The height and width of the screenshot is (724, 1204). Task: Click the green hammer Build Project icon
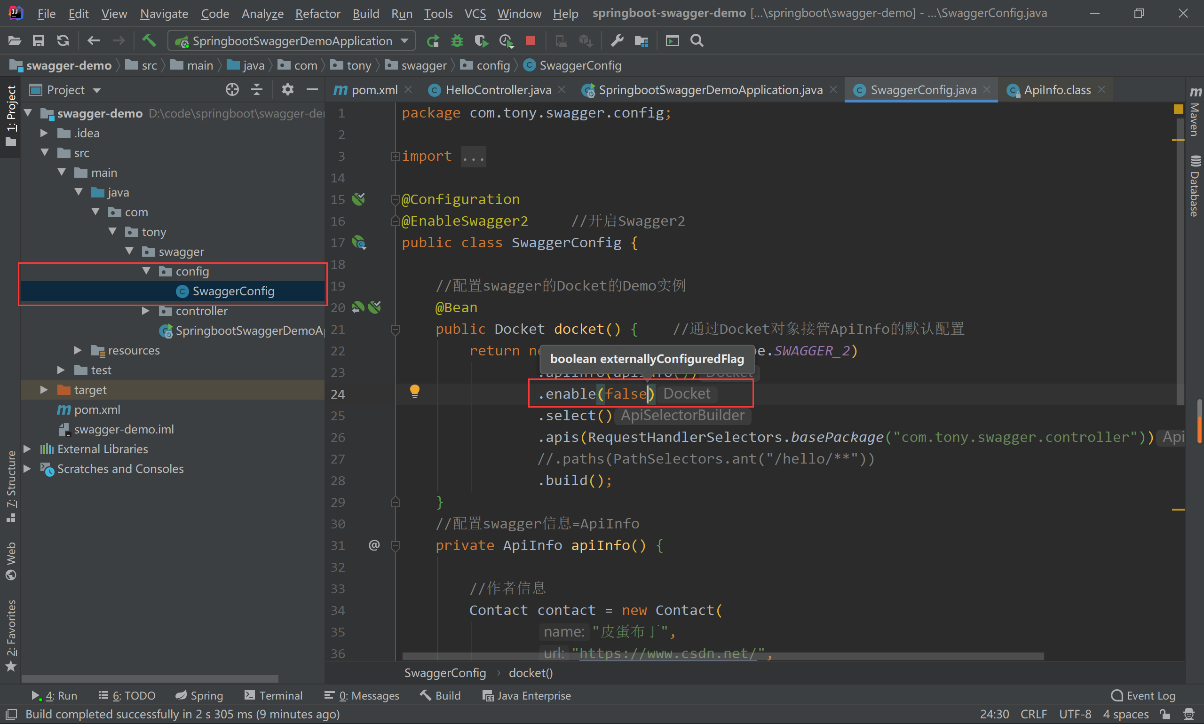click(149, 40)
